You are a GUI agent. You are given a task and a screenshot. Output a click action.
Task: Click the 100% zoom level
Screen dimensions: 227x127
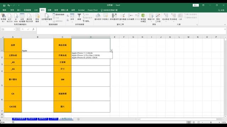pyautogui.click(x=223, y=122)
